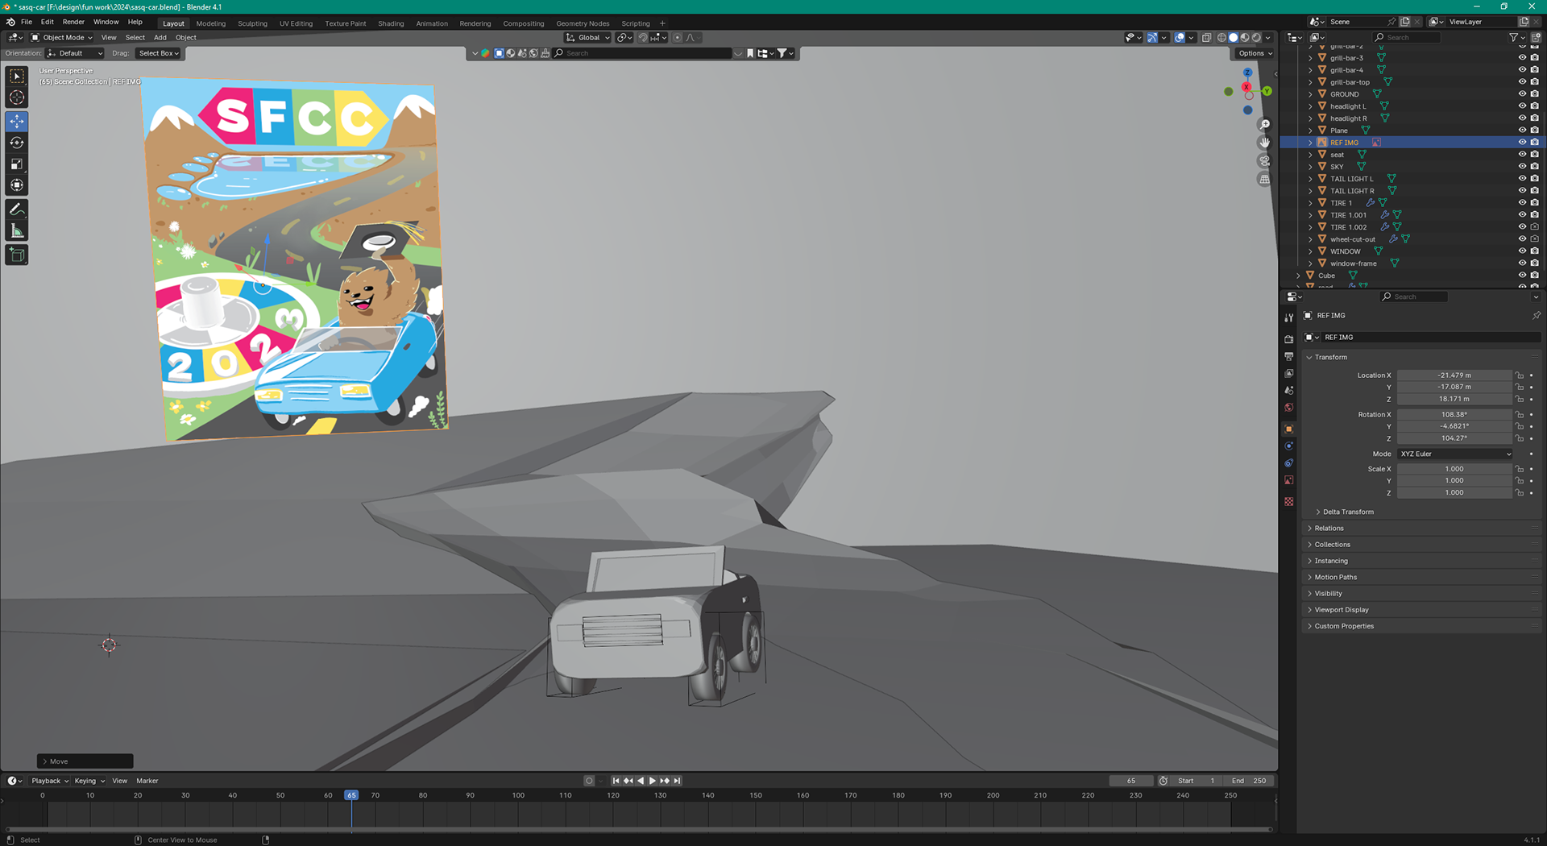Select the Measure ruler tool
Viewport: 1547px width, 846px height.
click(17, 231)
